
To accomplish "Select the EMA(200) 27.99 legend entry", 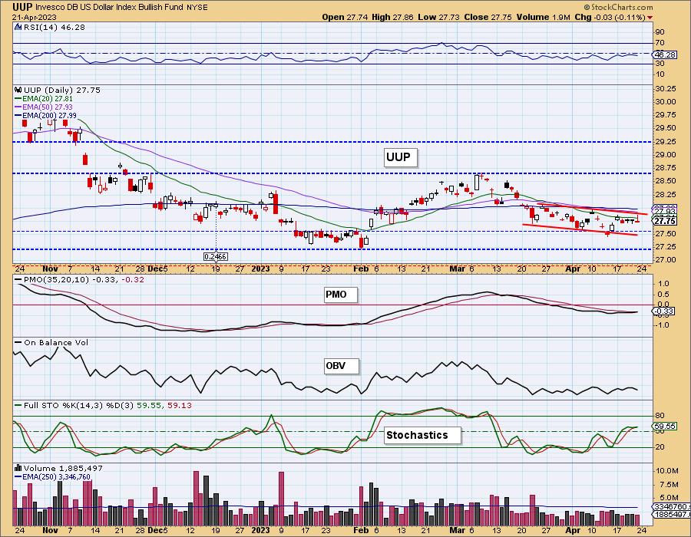I will pos(45,115).
